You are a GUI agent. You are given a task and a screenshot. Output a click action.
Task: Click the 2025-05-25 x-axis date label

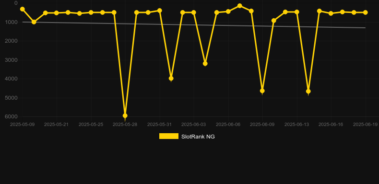point(91,125)
